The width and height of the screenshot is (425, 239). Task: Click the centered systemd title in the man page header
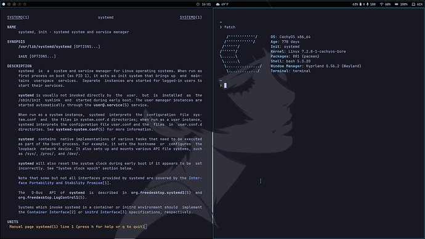(106, 17)
